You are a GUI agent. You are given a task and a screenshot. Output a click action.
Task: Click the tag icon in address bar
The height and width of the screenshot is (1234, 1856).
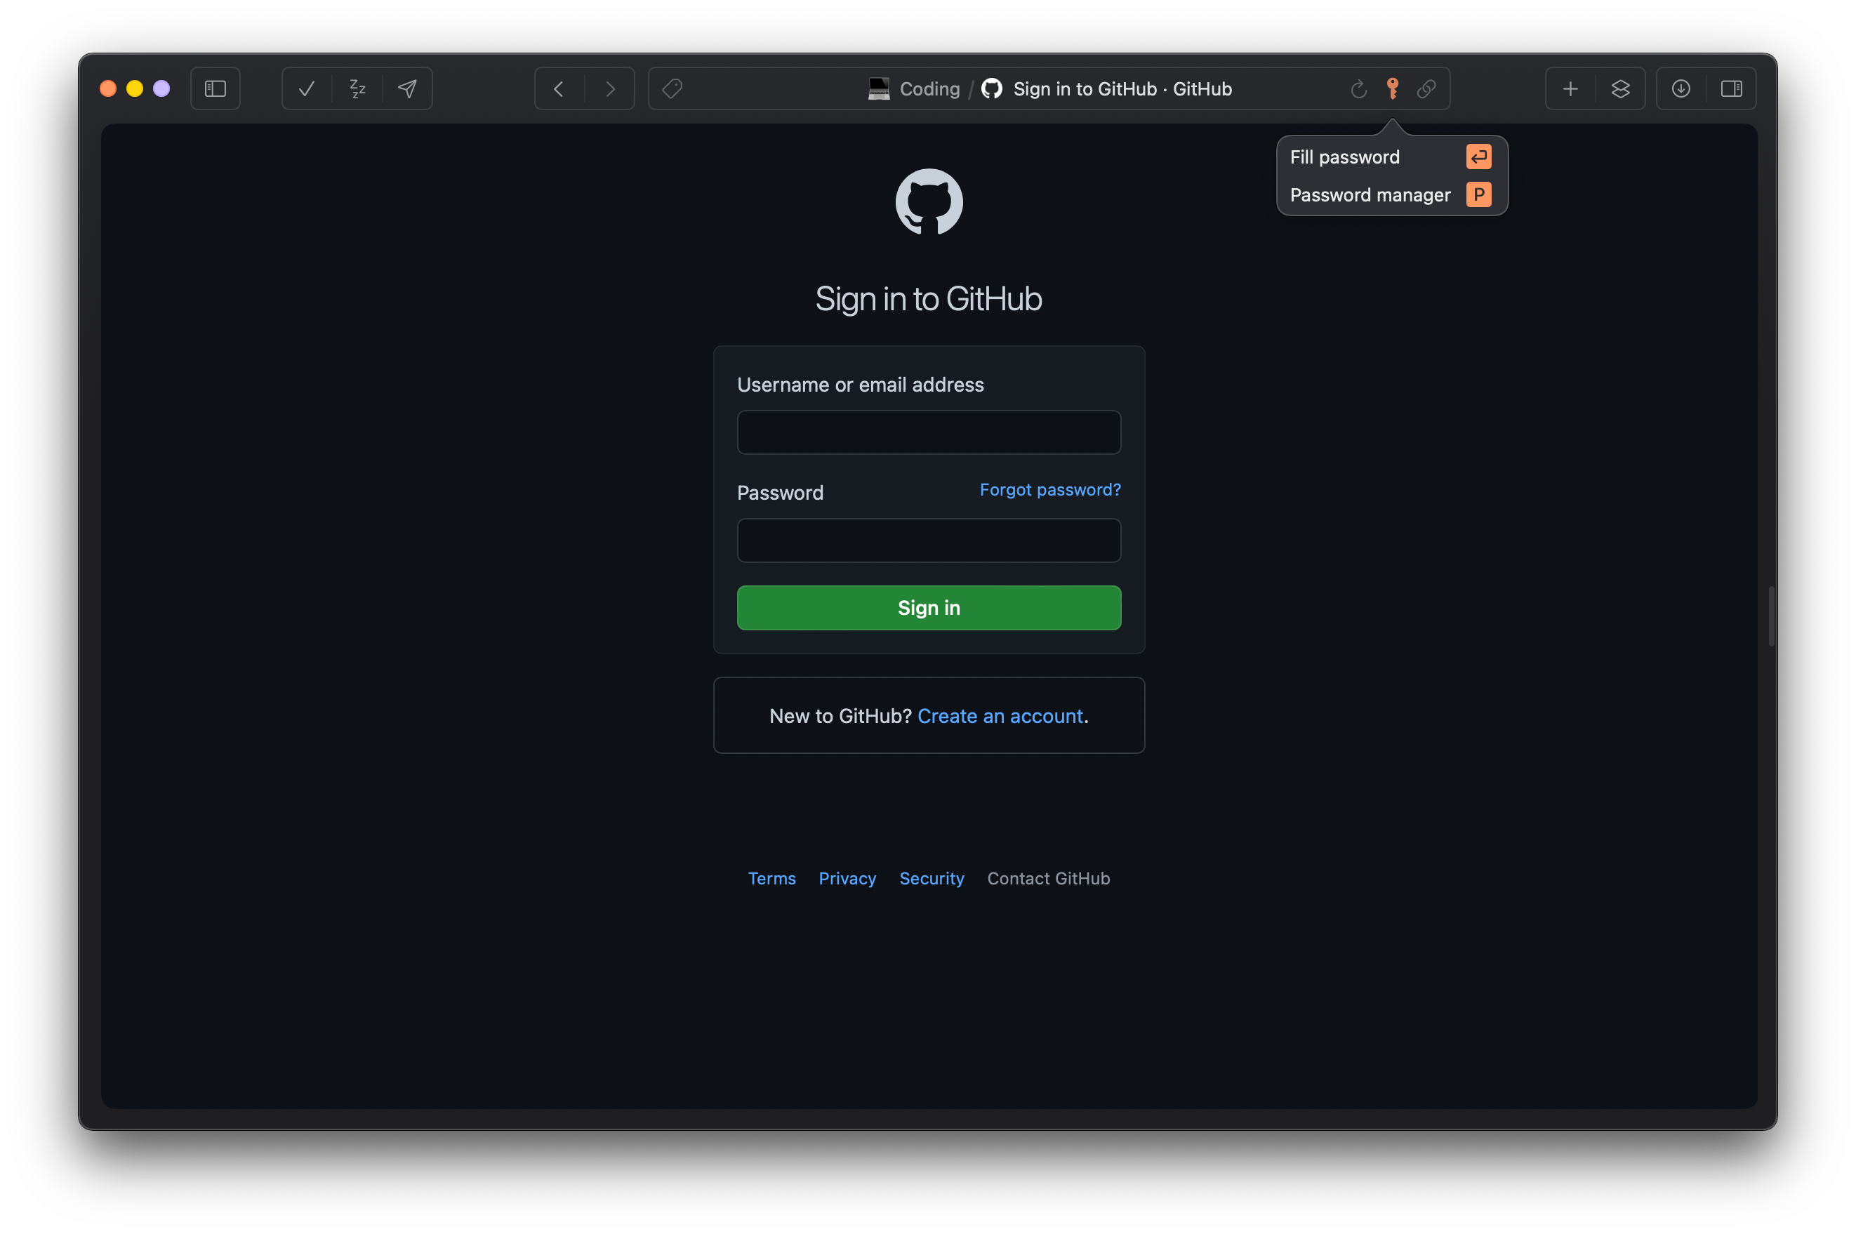pos(672,89)
